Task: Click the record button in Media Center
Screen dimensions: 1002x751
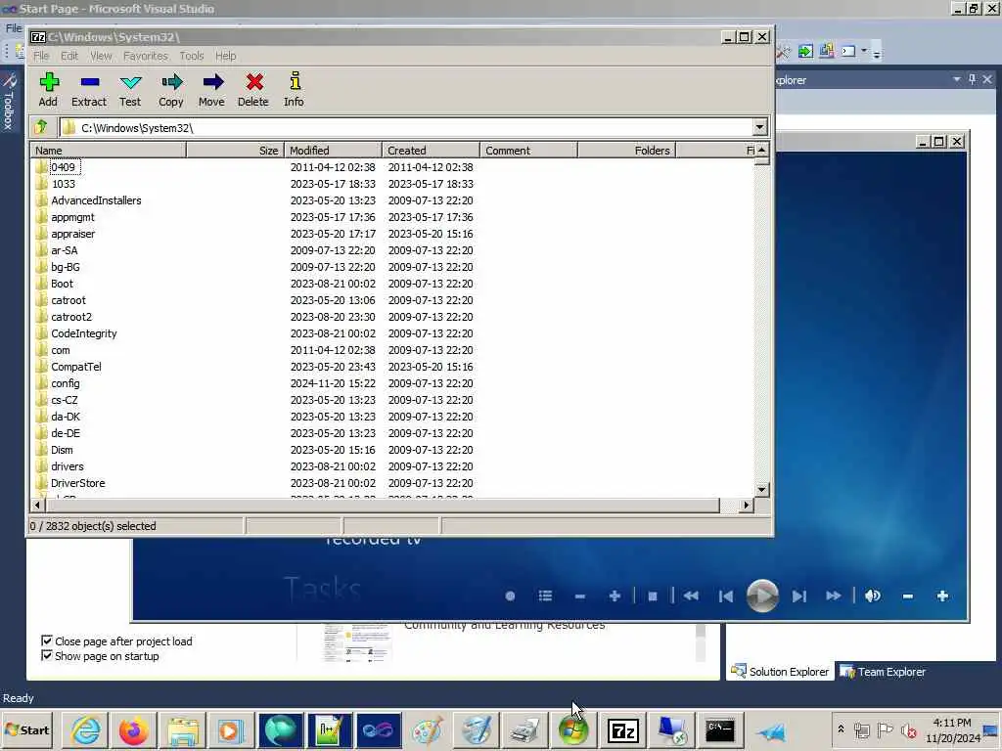Action: [510, 596]
